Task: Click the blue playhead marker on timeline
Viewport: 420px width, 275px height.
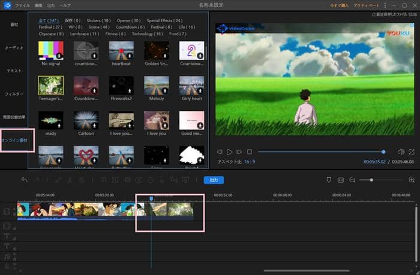Action: tap(151, 198)
